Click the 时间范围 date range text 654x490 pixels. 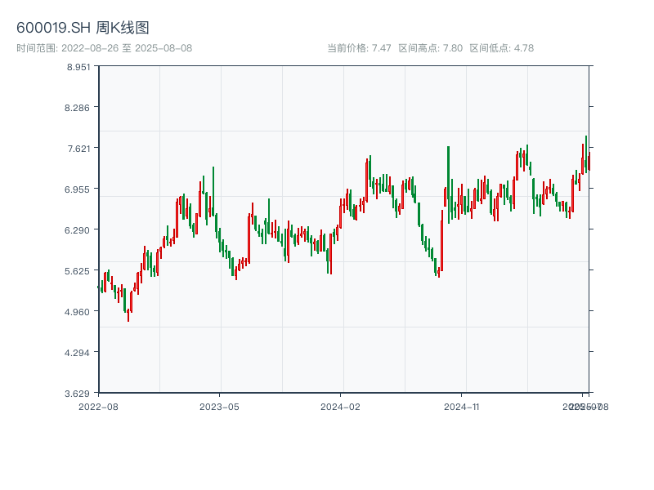click(104, 48)
